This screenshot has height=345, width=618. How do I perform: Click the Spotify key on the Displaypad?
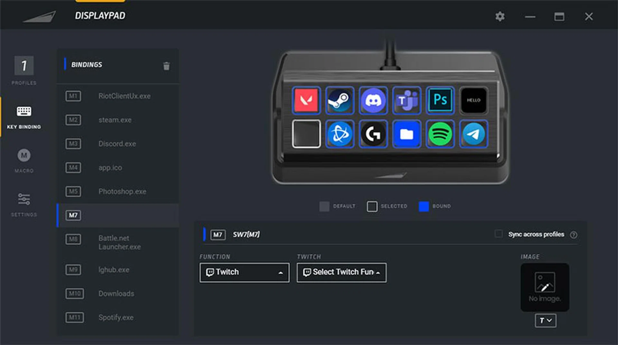[x=440, y=134]
